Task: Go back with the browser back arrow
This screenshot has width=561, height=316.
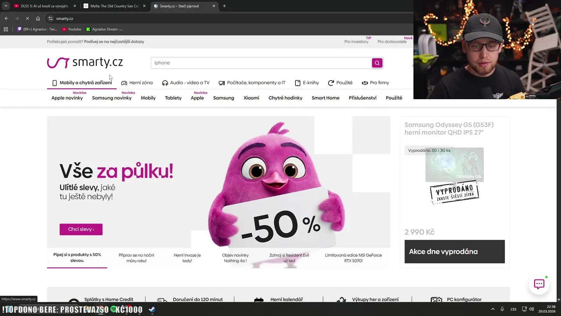Action: coord(6,18)
